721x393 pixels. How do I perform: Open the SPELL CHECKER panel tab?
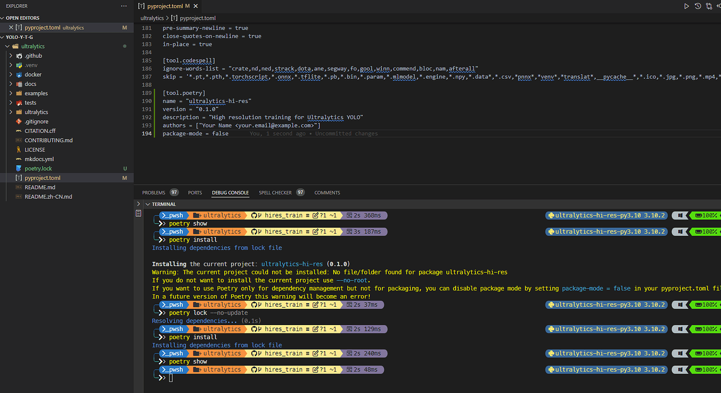coord(276,192)
